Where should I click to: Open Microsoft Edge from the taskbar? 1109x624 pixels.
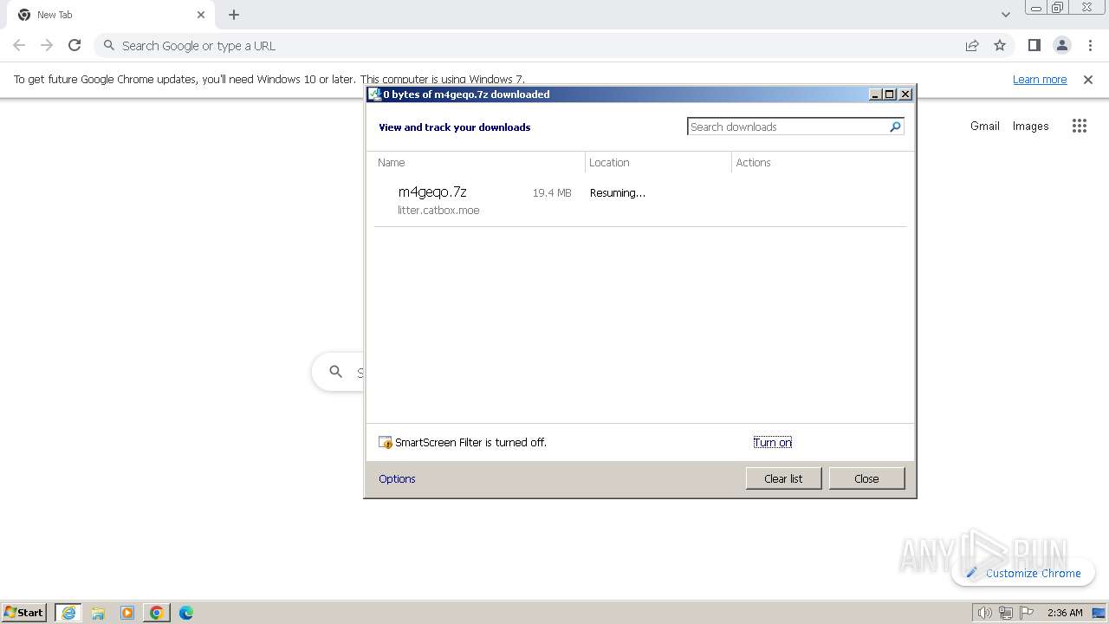tap(186, 613)
